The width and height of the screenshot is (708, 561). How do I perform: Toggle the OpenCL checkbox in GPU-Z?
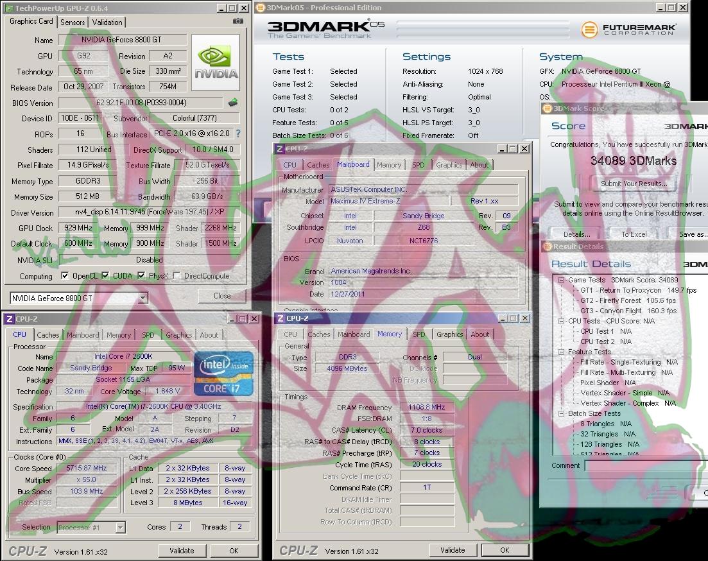pyautogui.click(x=65, y=275)
